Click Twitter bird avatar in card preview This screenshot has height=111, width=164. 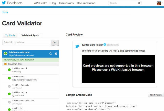click(x=77, y=46)
